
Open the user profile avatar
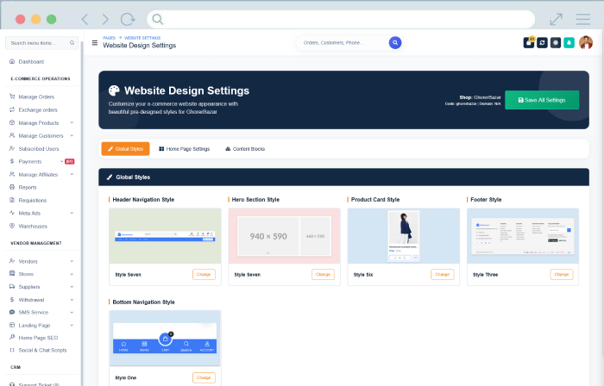pos(586,42)
